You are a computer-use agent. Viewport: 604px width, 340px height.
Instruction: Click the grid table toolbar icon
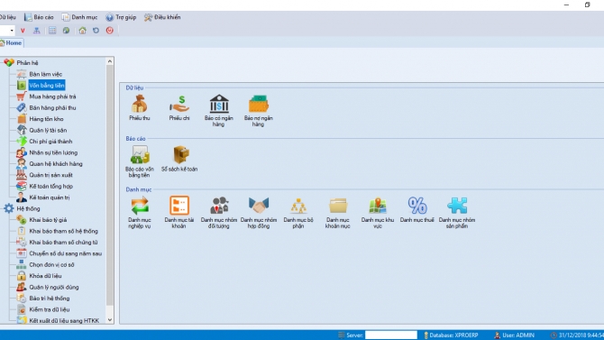pos(52,31)
